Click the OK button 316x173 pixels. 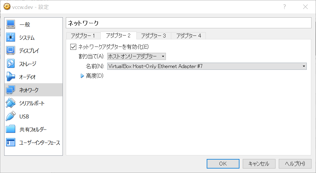coord(223,163)
